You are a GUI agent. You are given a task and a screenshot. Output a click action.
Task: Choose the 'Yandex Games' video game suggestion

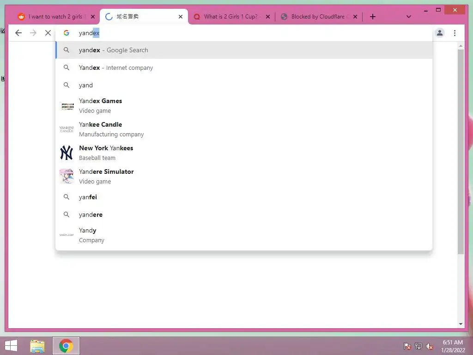[244, 106]
